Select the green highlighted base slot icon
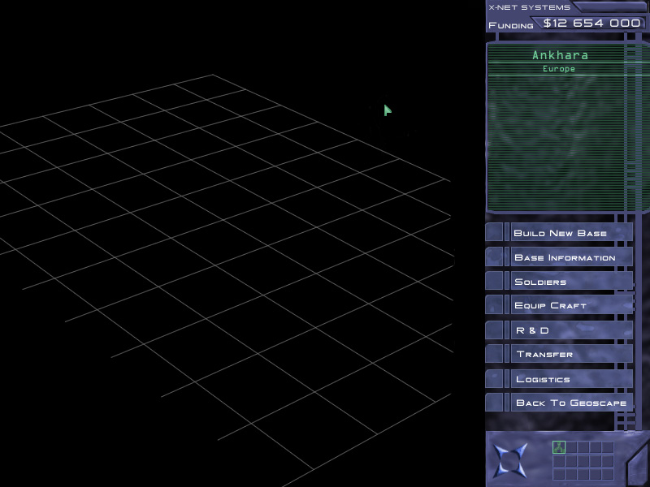The image size is (650, 487). (559, 447)
